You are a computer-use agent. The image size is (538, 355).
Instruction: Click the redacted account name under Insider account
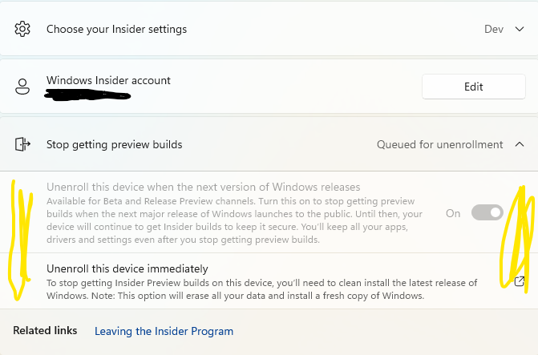click(x=88, y=95)
